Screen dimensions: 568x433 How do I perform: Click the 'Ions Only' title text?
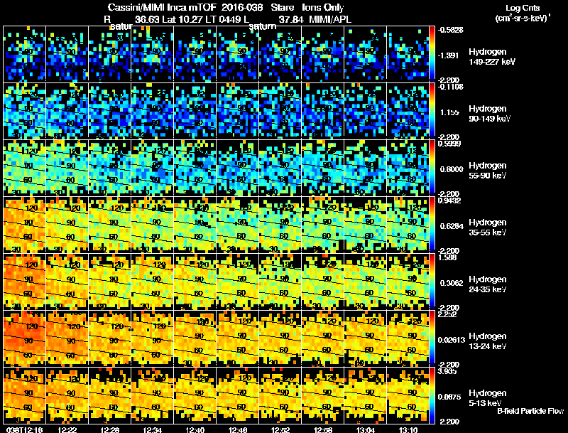click(323, 7)
